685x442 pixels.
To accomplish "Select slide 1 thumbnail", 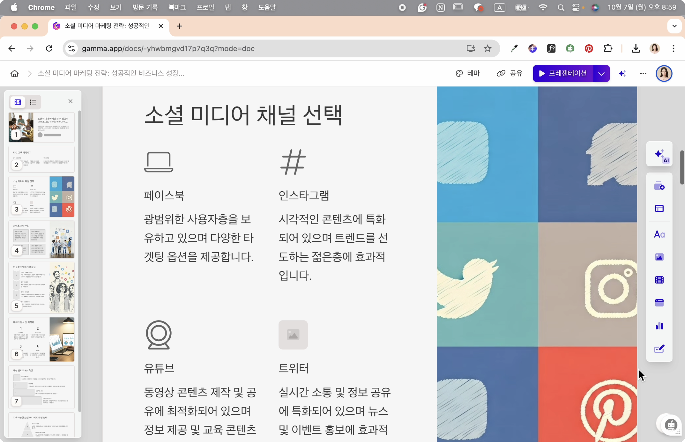I will point(41,127).
